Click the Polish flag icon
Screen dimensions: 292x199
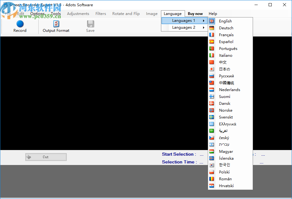pyautogui.click(x=212, y=172)
